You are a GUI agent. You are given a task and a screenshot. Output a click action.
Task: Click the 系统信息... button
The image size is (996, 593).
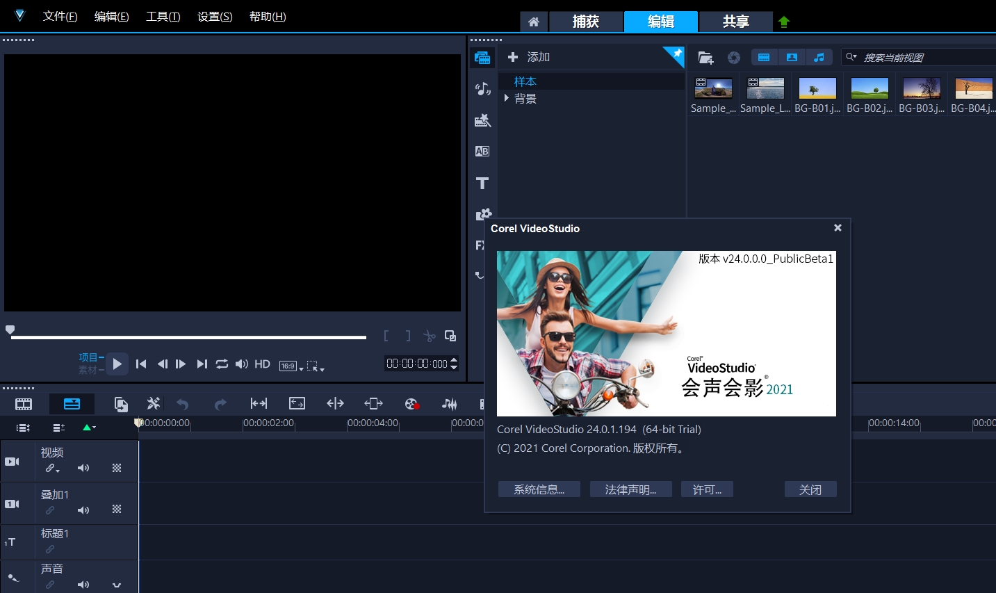coord(539,489)
